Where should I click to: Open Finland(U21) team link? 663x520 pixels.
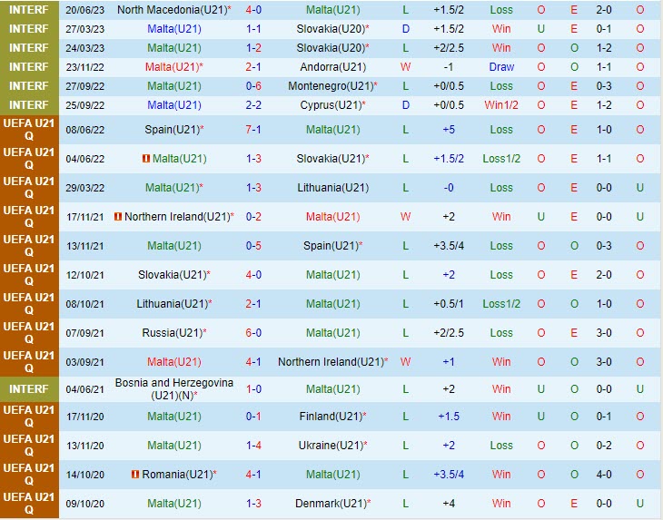click(330, 417)
